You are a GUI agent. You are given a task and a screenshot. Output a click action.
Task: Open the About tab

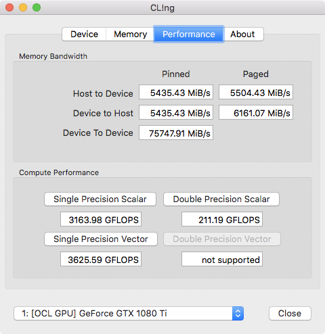pyautogui.click(x=243, y=34)
